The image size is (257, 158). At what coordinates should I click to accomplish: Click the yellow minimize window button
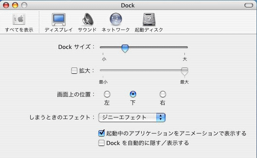pos(15,5)
